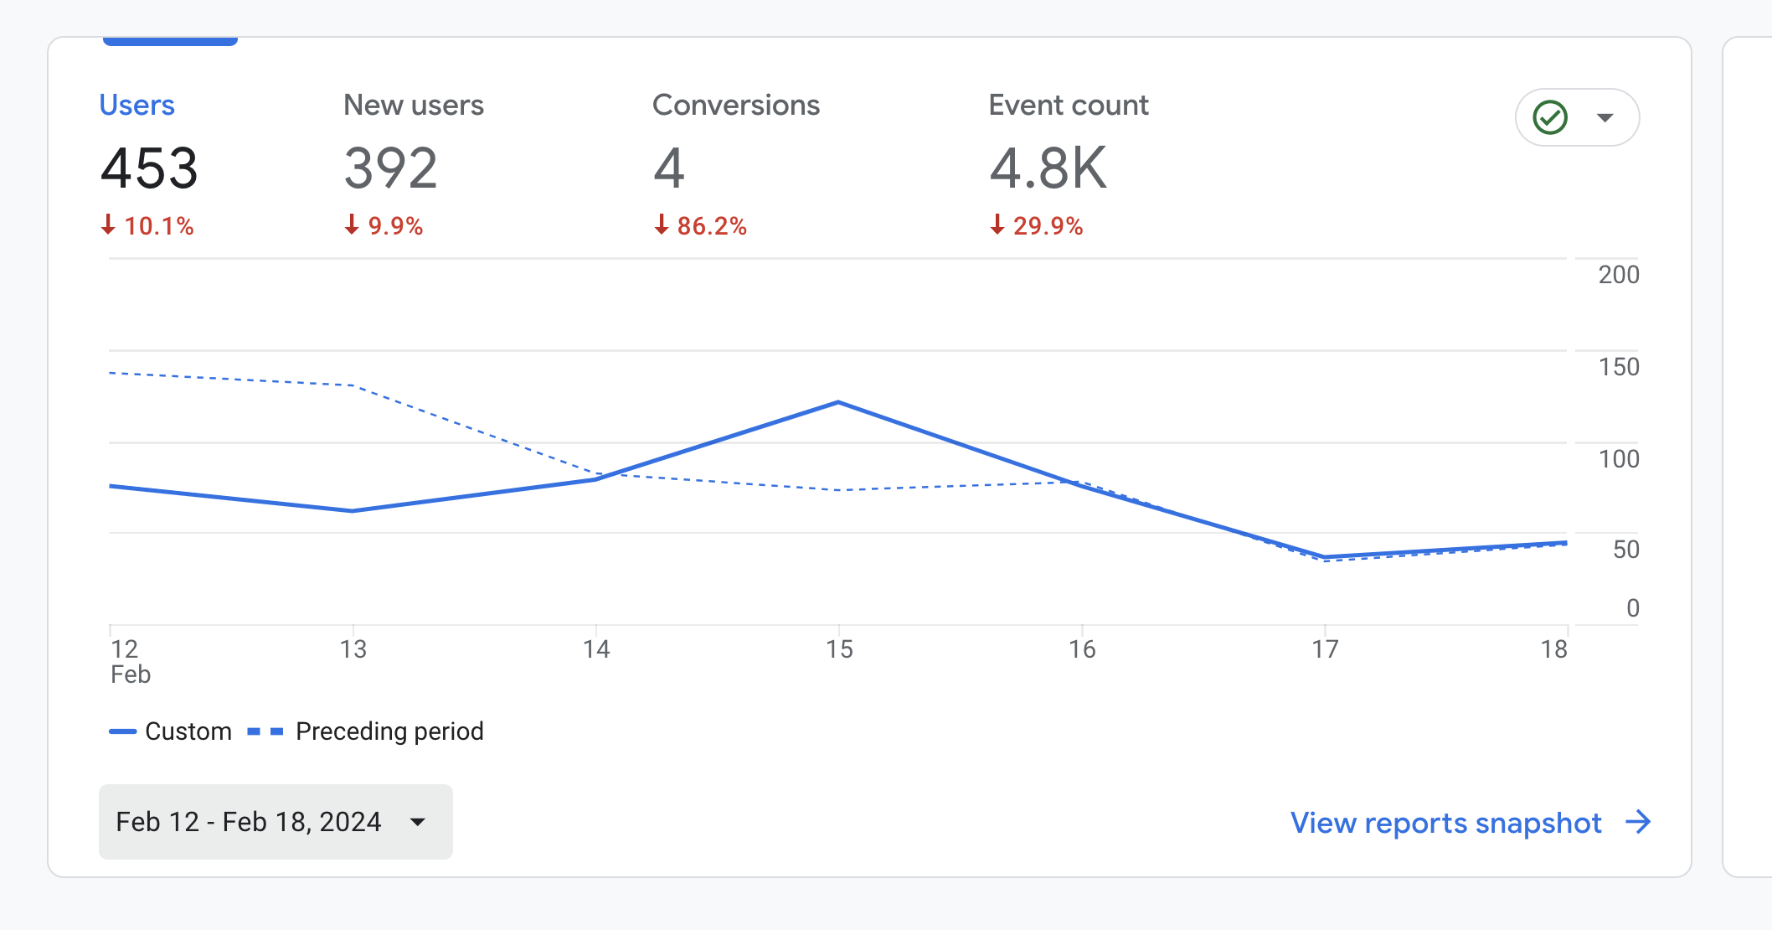
Task: Select the Users metric tab
Action: pyautogui.click(x=137, y=104)
